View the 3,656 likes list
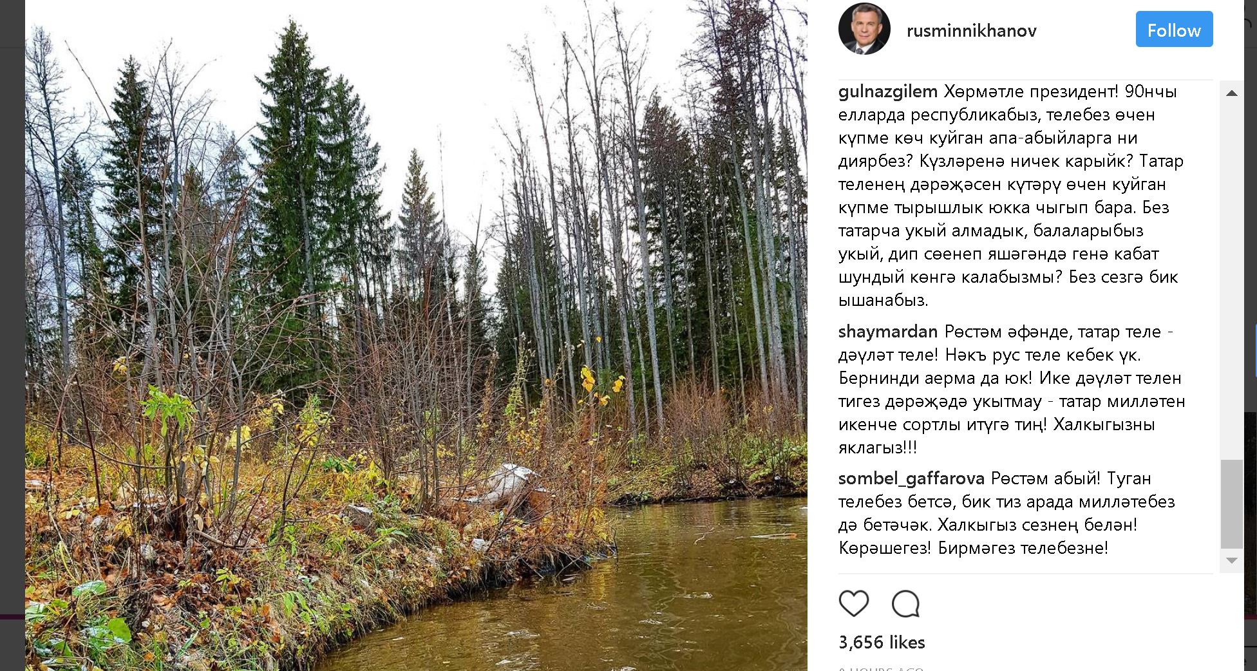This screenshot has height=671, width=1257. [x=882, y=643]
